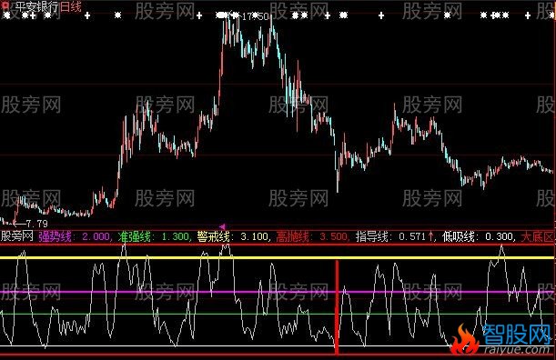Select the 强势线 indicator label
Viewport: 556px width, 360px height.
55,236
